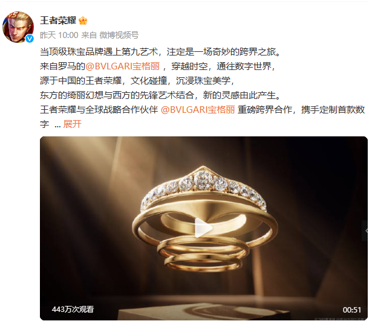Image resolution: width=375 pixels, height=321 pixels.
Task: Open the 王者荣耀 username link
Action: (58, 21)
